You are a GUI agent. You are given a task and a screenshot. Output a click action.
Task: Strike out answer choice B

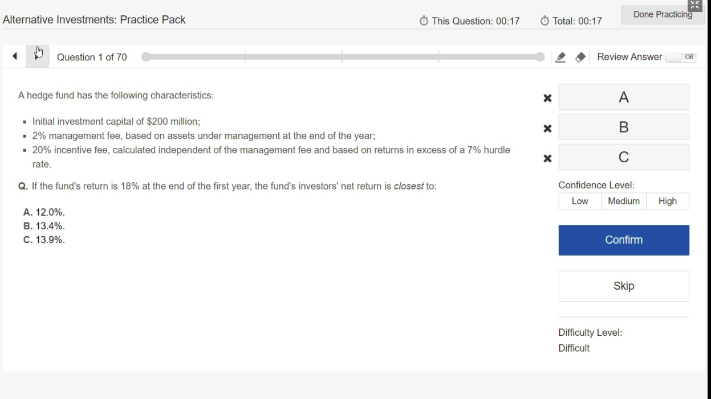(x=547, y=128)
